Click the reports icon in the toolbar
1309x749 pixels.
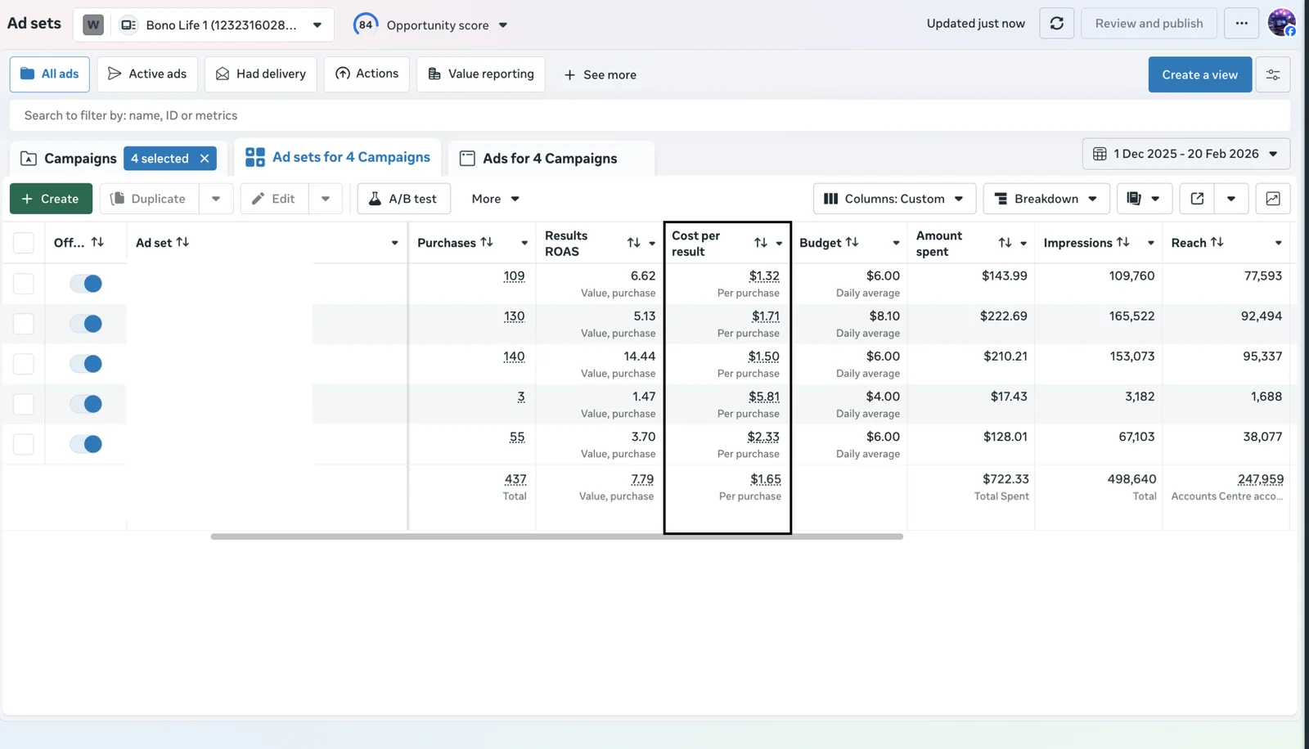click(1134, 199)
